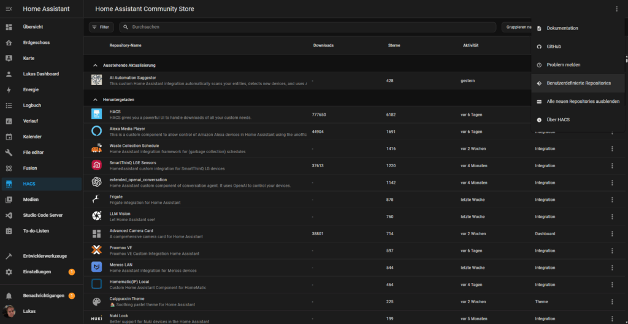Select GitHub from the overflow menu
The height and width of the screenshot is (324, 628).
[x=578, y=47]
